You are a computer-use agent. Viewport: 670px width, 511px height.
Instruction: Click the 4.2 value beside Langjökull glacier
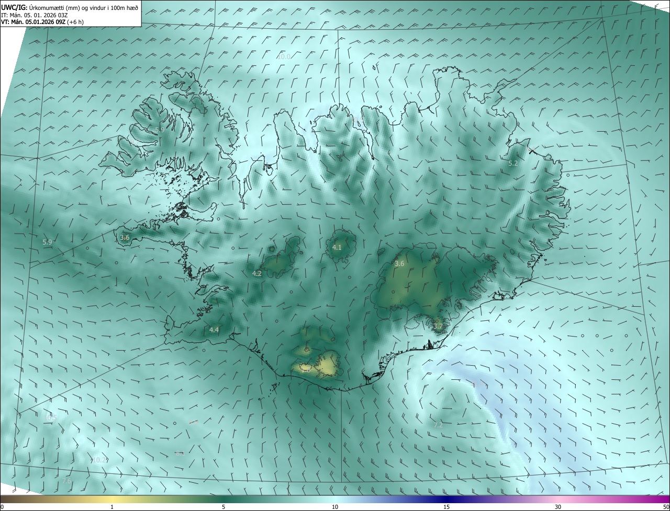click(x=257, y=273)
